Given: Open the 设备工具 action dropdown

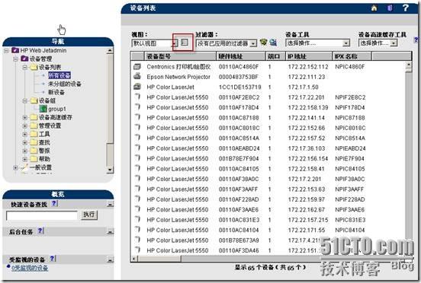Looking at the screenshot, I should coord(346,43).
